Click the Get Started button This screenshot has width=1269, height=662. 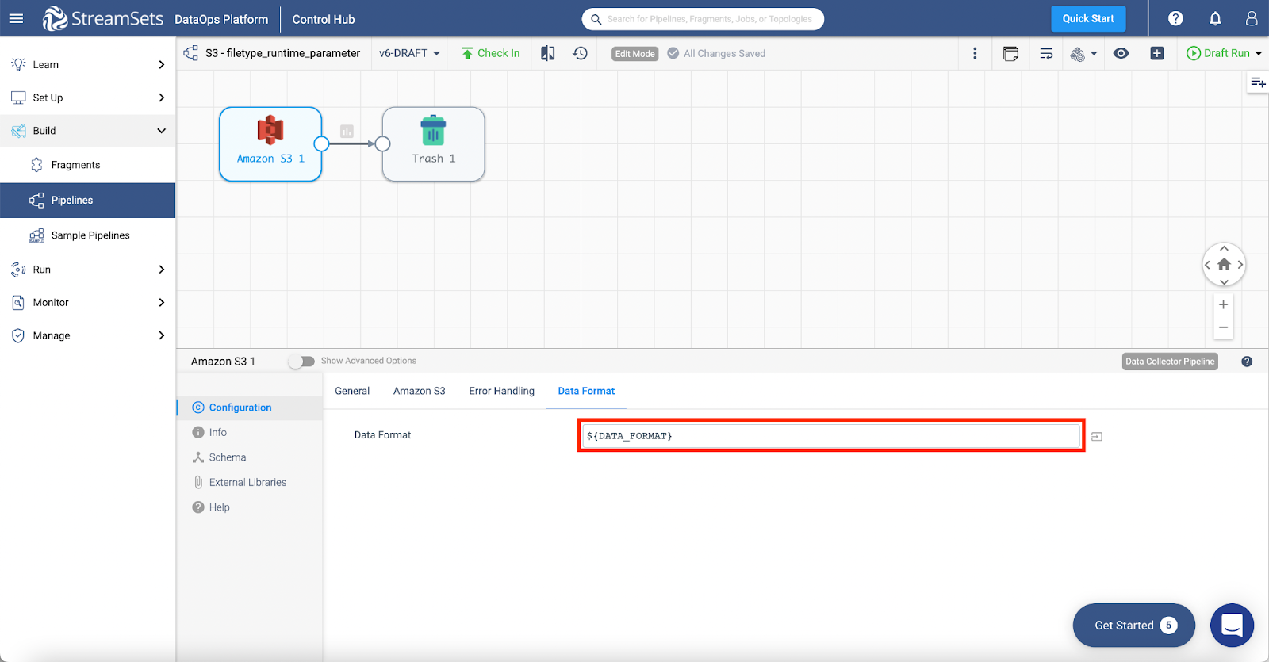pos(1134,626)
